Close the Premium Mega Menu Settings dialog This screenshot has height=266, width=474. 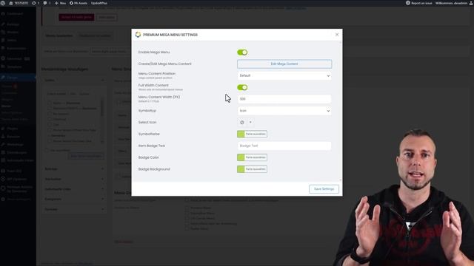(x=337, y=35)
